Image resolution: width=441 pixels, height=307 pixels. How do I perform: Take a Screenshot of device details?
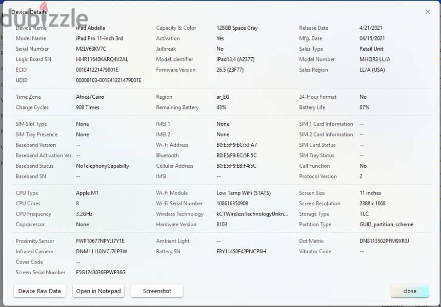157,291
